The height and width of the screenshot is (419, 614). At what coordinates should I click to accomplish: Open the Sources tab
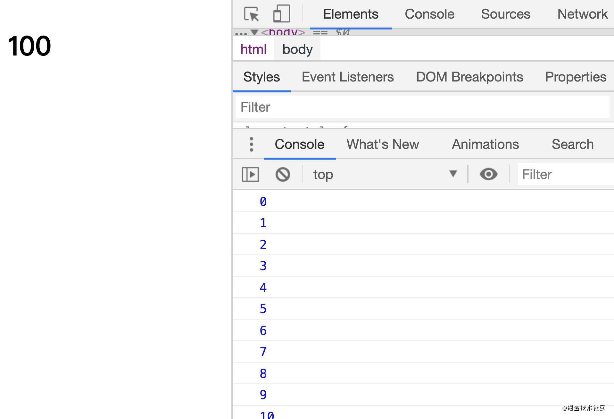[505, 14]
